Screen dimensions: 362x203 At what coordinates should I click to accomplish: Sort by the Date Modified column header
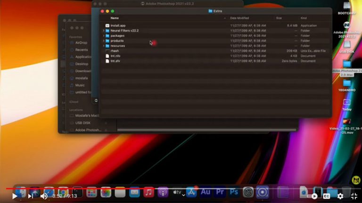[x=239, y=18]
